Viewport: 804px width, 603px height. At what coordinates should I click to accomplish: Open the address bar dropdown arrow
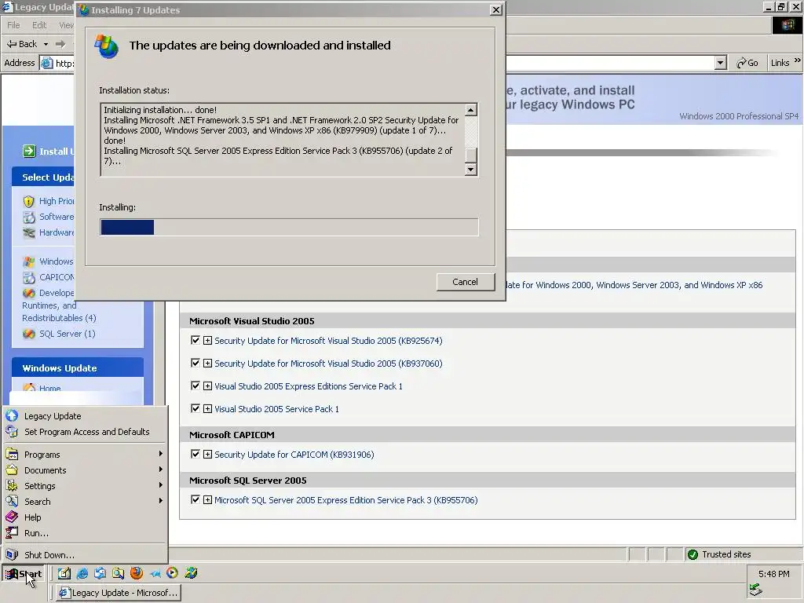[721, 63]
